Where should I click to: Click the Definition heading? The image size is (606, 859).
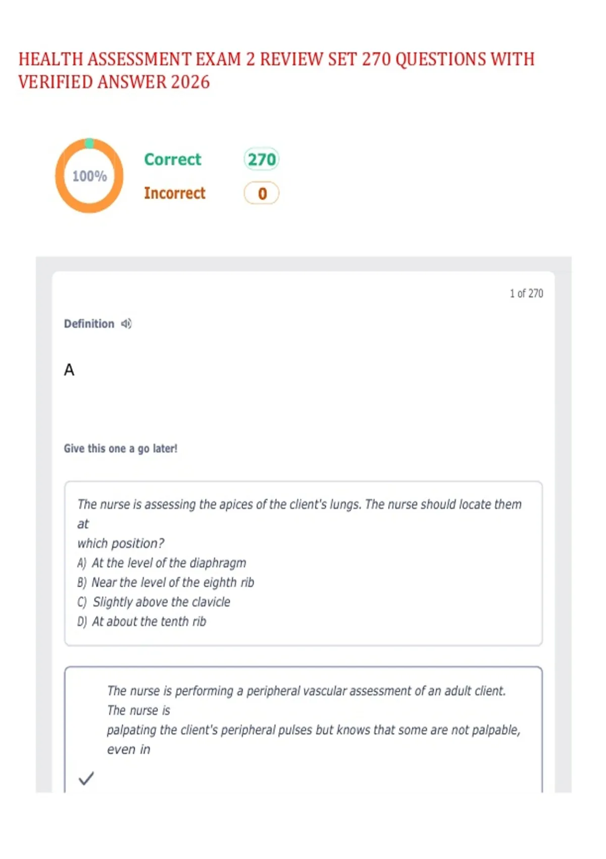[89, 323]
